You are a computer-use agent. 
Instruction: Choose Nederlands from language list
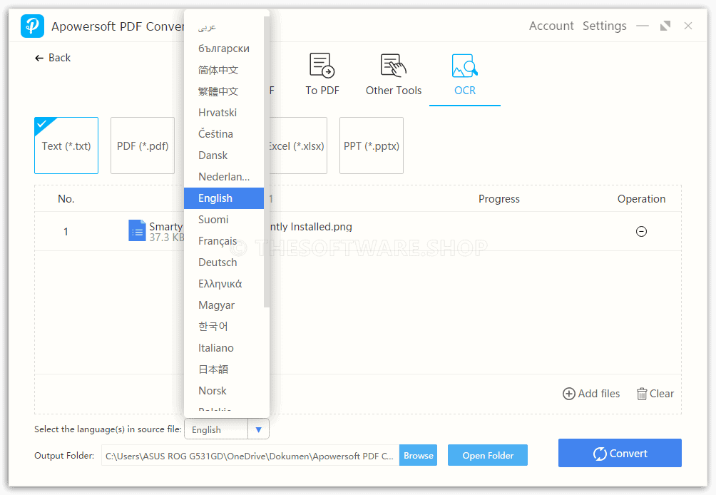(x=224, y=177)
